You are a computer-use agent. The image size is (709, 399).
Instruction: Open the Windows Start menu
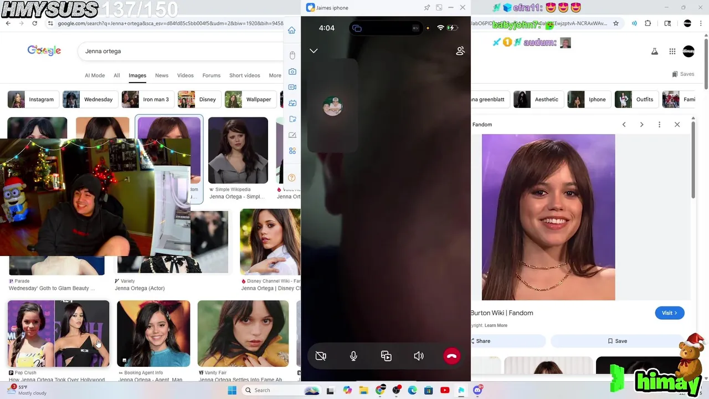(232, 390)
